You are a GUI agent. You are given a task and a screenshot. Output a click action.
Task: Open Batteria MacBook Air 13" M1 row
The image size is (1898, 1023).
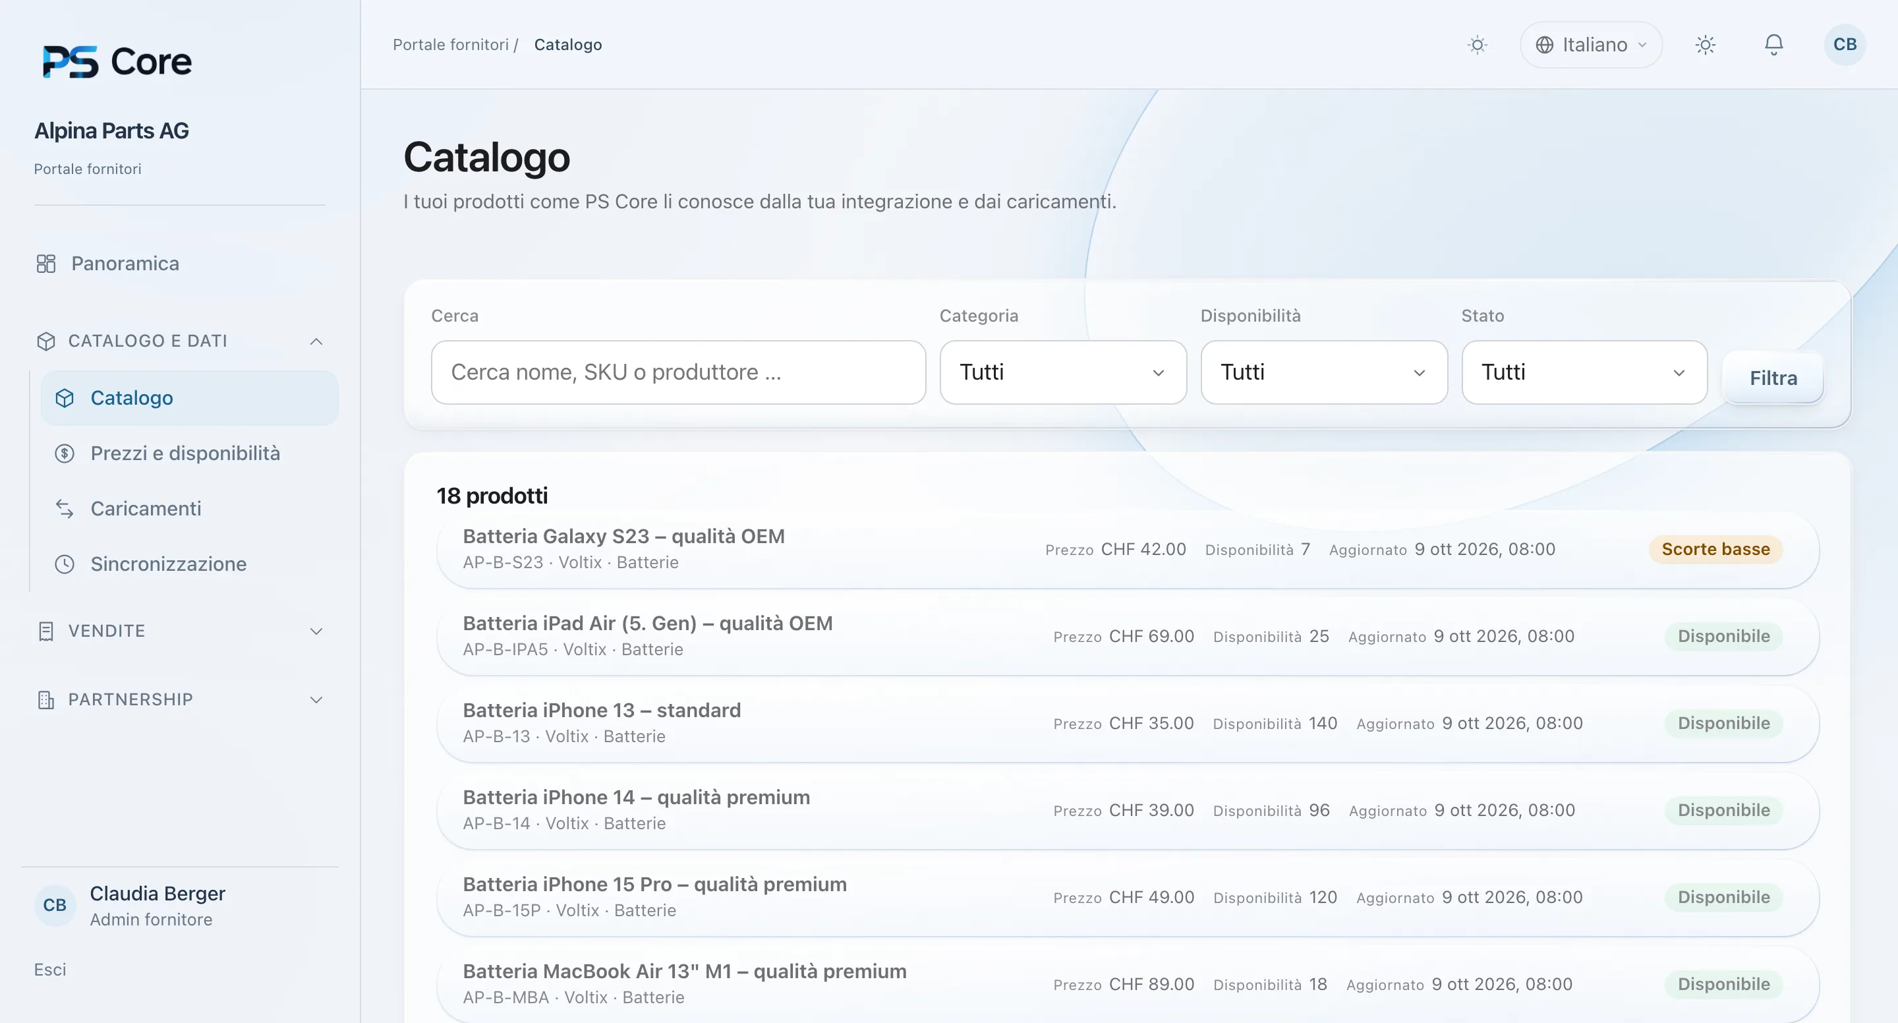coord(1128,984)
